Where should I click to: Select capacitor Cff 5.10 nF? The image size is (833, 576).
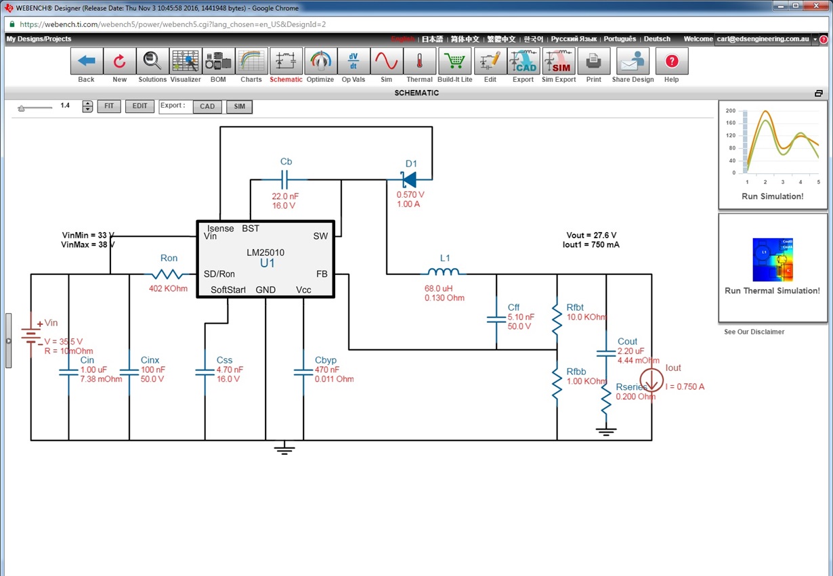click(496, 318)
